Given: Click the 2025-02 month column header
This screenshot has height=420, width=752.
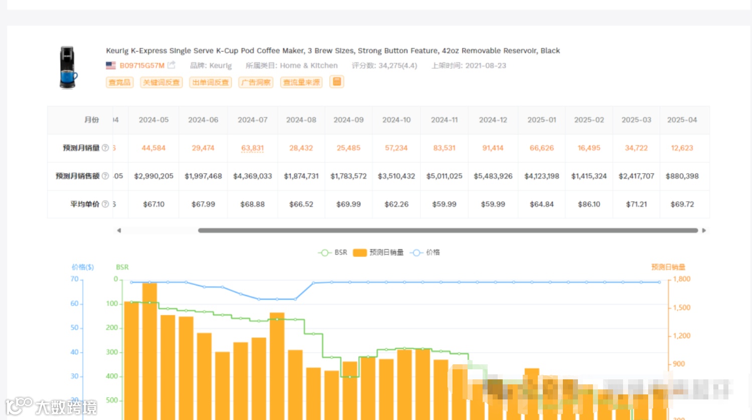Looking at the screenshot, I should pos(589,120).
